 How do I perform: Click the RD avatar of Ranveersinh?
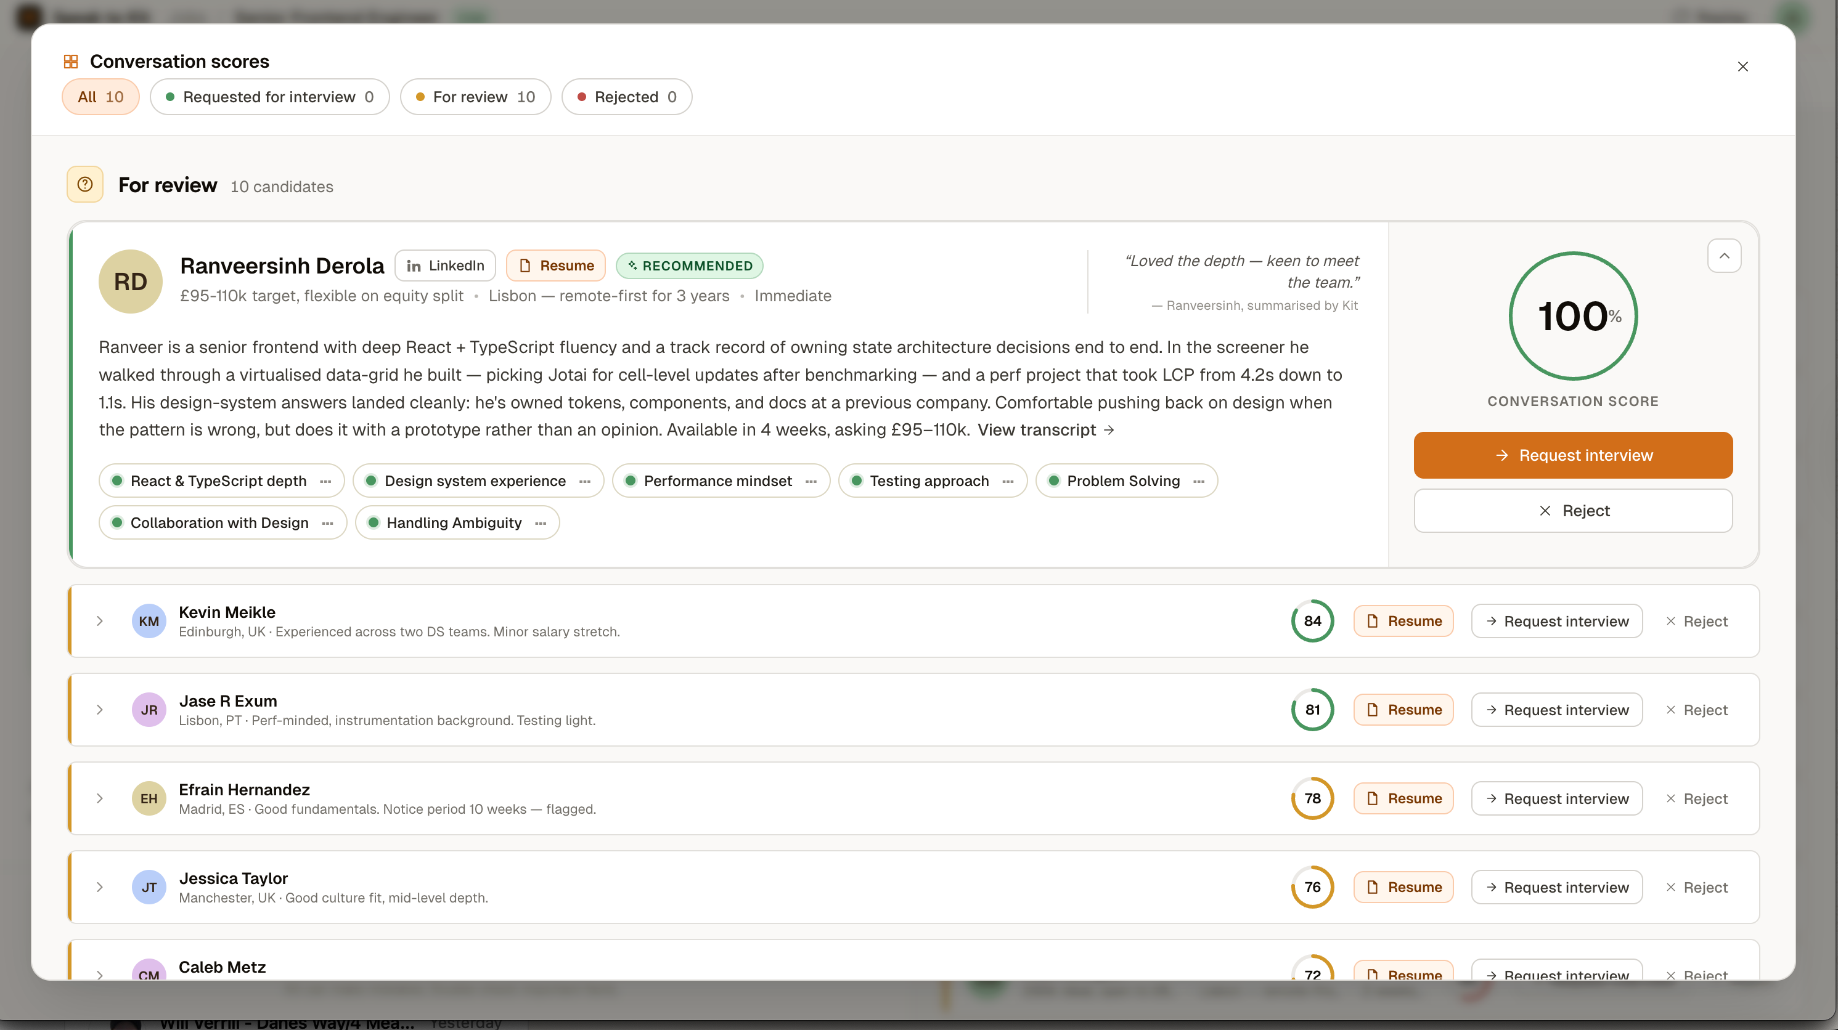131,282
